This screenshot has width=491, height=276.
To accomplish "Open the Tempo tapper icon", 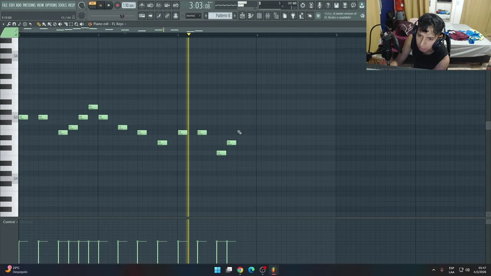I will pos(302,16).
